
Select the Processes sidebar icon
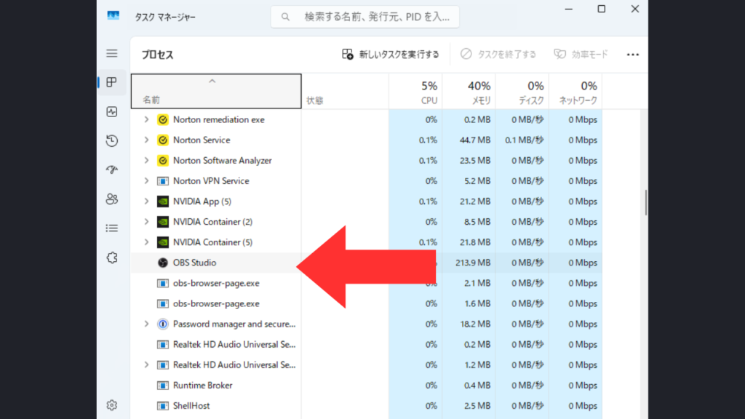tap(111, 82)
